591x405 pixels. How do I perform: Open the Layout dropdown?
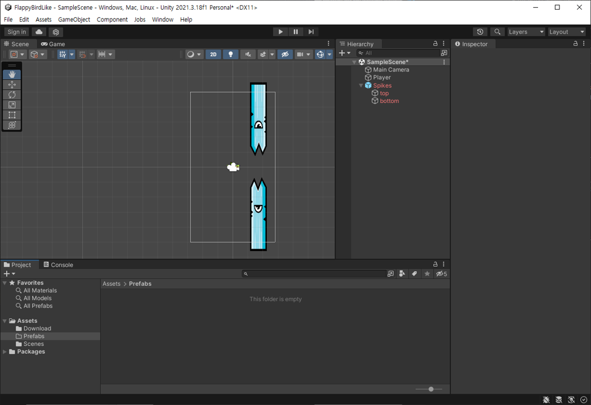click(566, 32)
